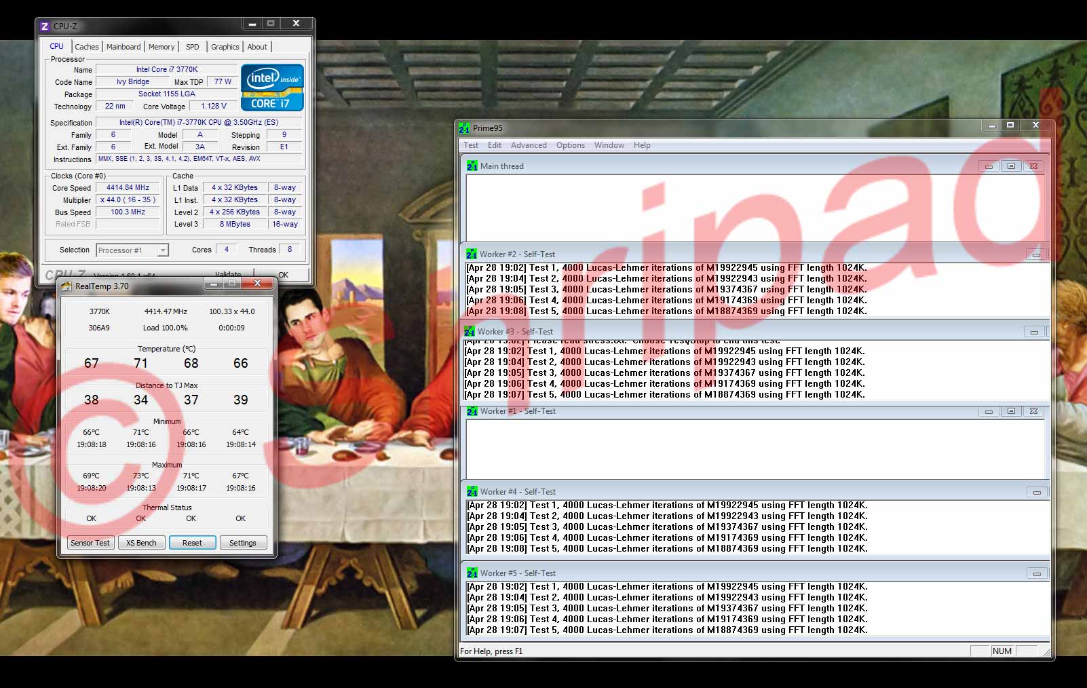Open the Test menu in Prime95
1087x688 pixels.
click(471, 145)
